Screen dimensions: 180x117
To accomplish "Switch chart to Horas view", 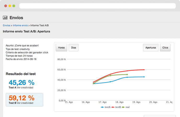I will point(61,48).
